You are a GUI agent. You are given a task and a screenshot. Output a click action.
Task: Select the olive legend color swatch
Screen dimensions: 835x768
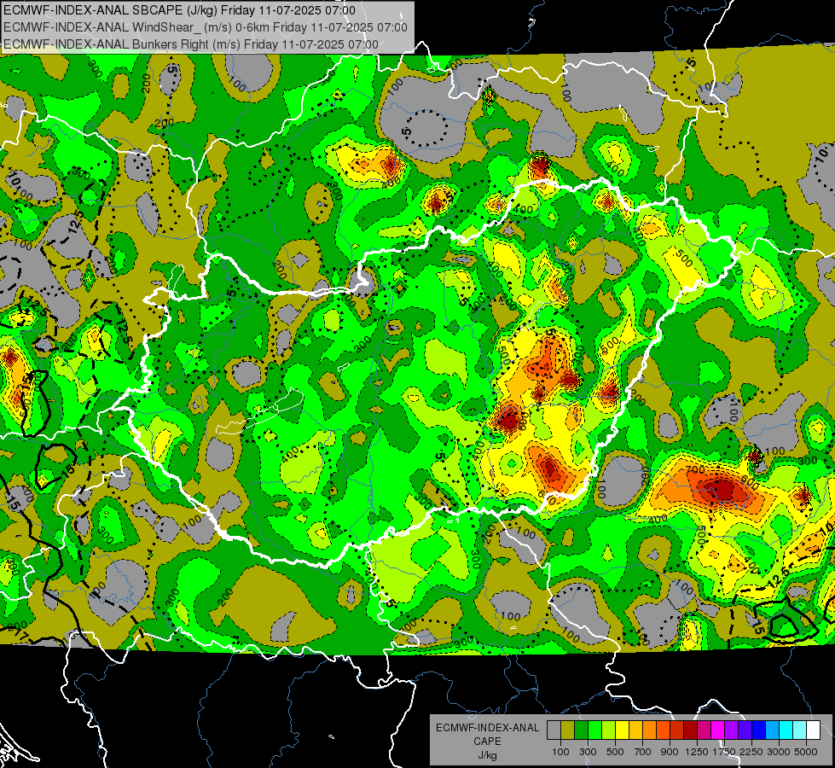click(568, 730)
